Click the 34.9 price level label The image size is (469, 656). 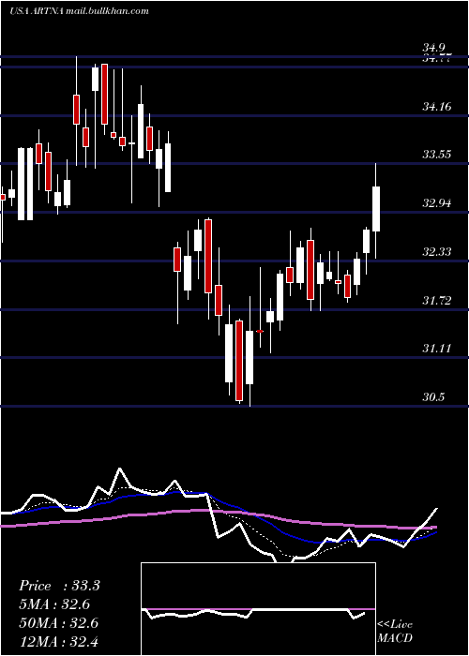pos(435,48)
